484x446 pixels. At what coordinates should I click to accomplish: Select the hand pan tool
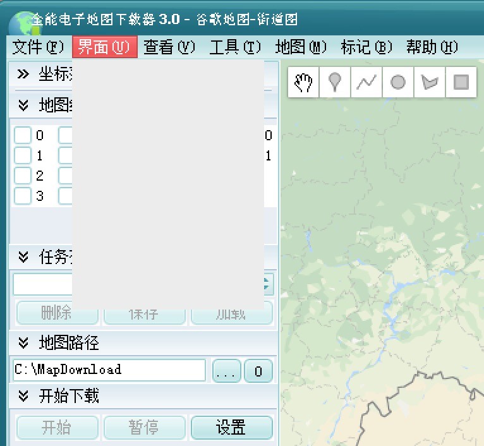[x=303, y=82]
